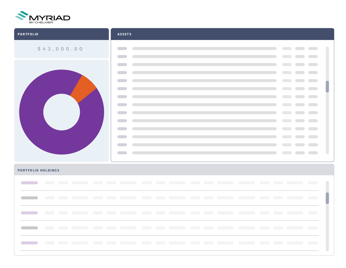This screenshot has height=268, width=346.
Task: Select the first row in the Assets list
Action: (x=204, y=49)
